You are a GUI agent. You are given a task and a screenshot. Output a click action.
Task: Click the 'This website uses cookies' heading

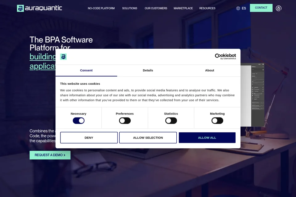coord(80,84)
